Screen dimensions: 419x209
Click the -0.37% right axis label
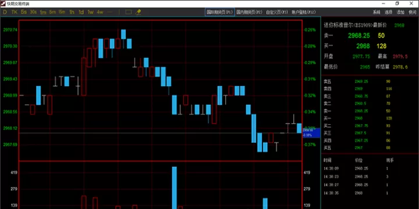310,145
